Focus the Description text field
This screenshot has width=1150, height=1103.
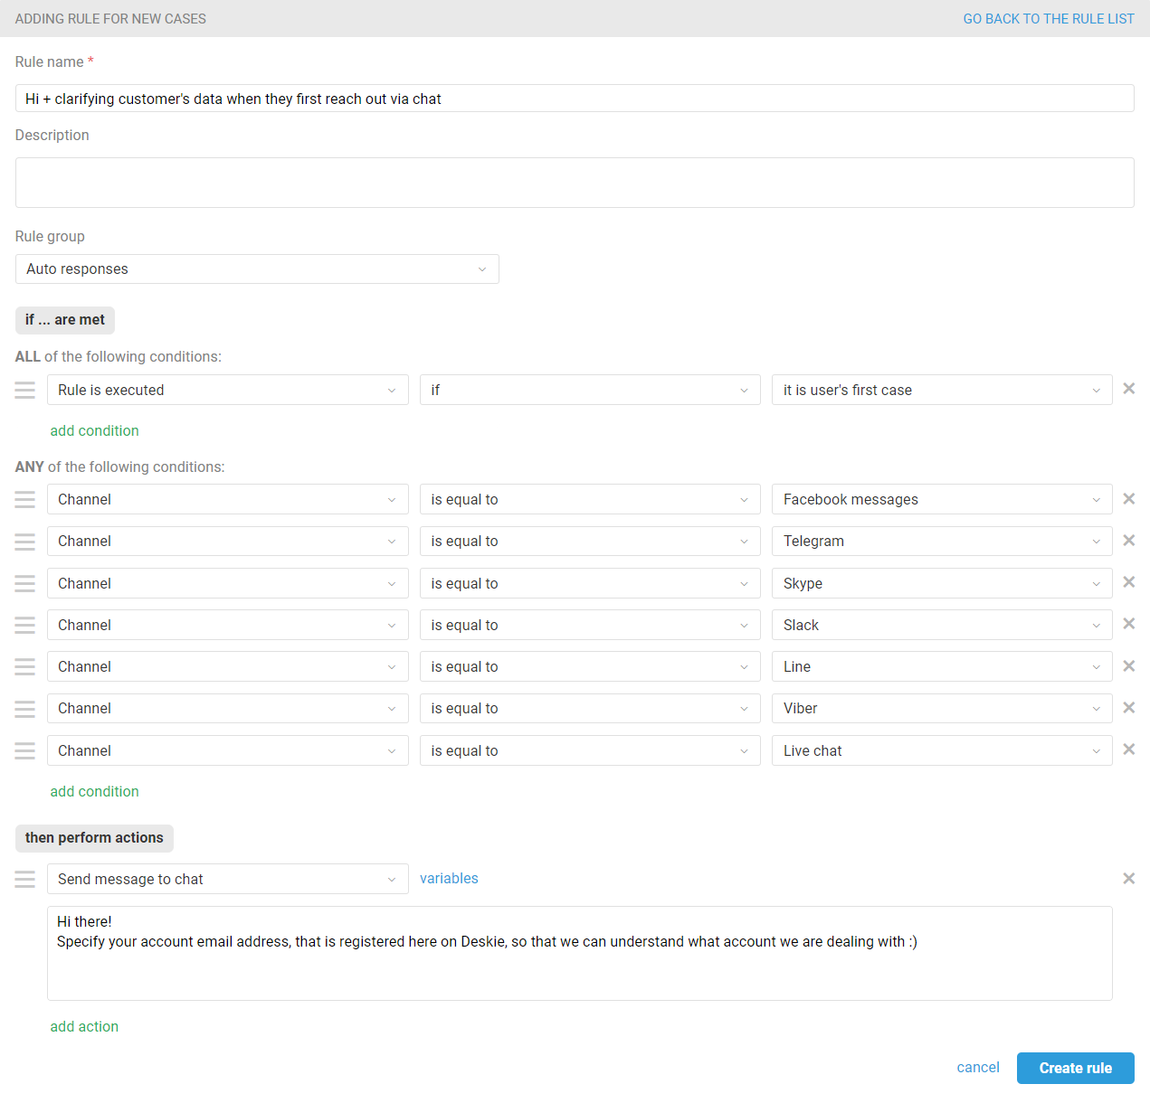pyautogui.click(x=575, y=183)
